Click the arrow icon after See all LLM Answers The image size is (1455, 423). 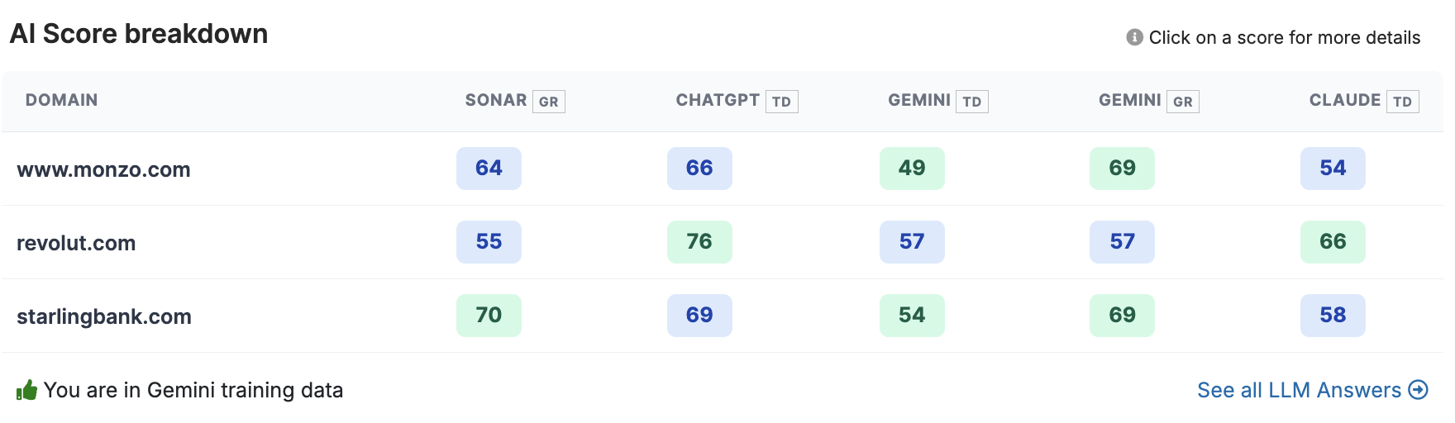[1419, 390]
